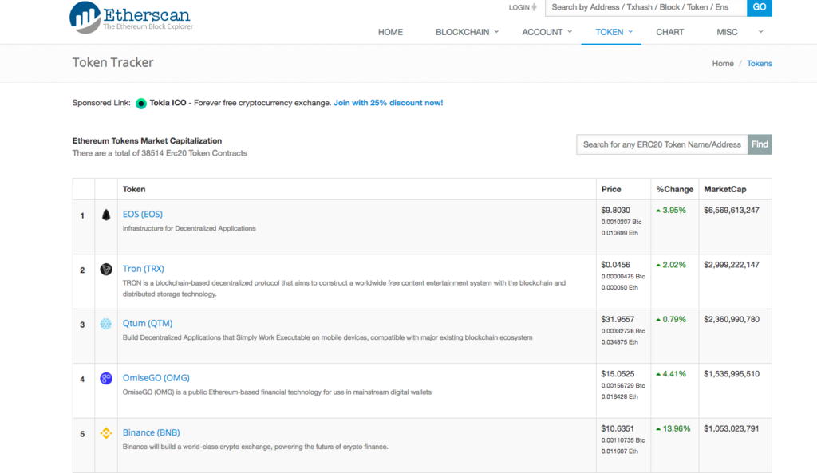Click the OmiseGO price $15.0525

pyautogui.click(x=618, y=374)
